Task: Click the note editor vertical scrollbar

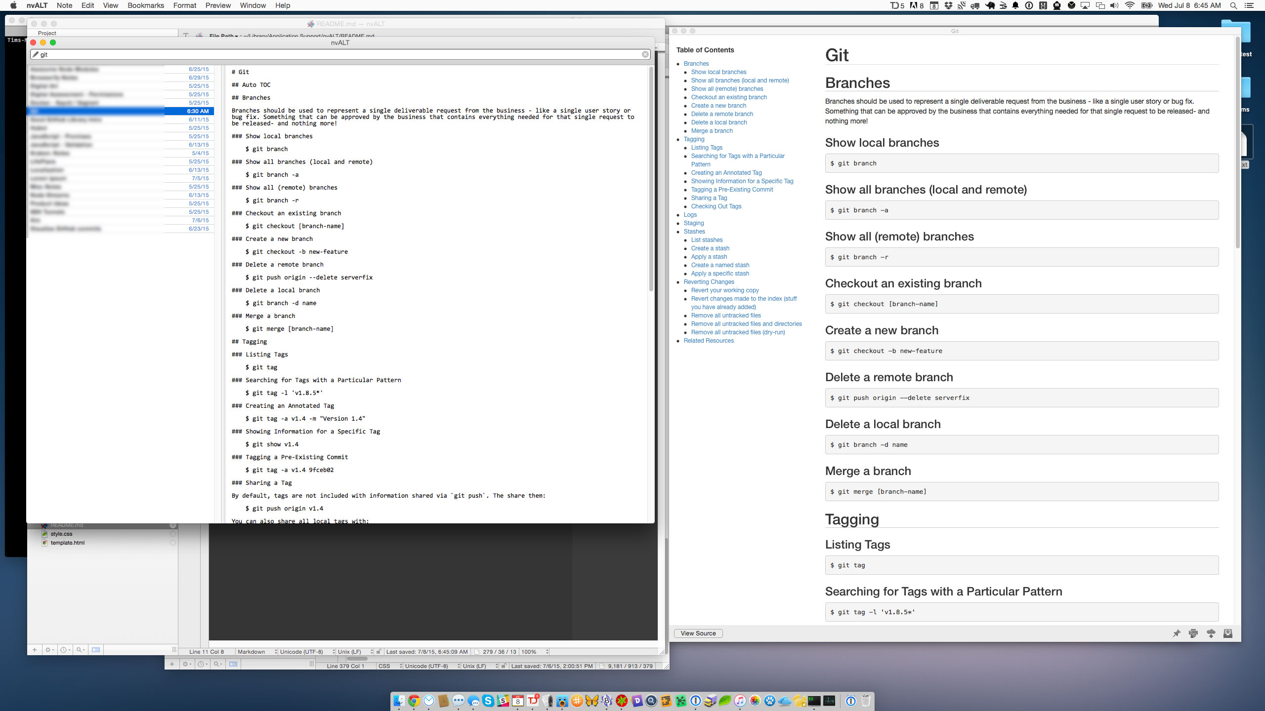Action: click(x=651, y=178)
